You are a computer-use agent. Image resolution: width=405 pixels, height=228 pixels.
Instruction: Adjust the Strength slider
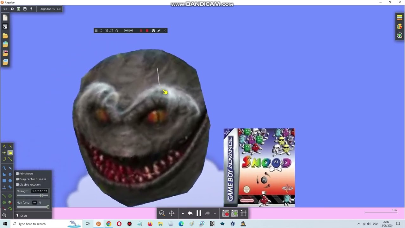pos(33,195)
